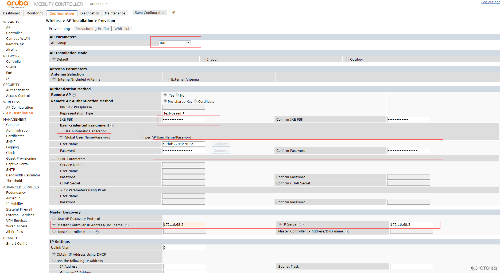This screenshot has height=273, width=500.
Task: Go to Stateful Firewall settings
Action: 19,209
